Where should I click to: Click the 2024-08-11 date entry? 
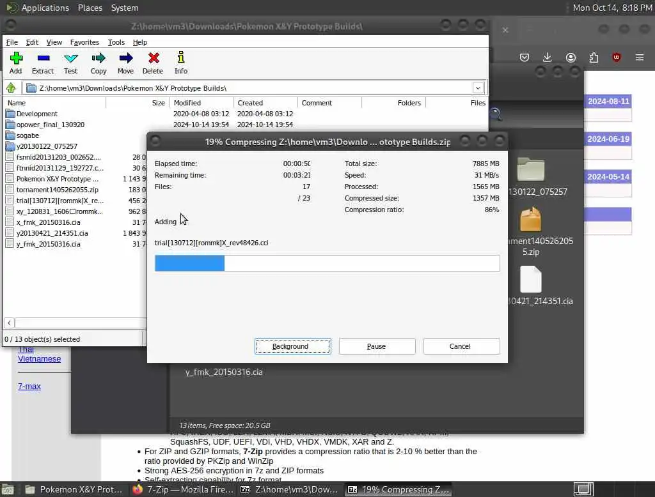point(608,102)
